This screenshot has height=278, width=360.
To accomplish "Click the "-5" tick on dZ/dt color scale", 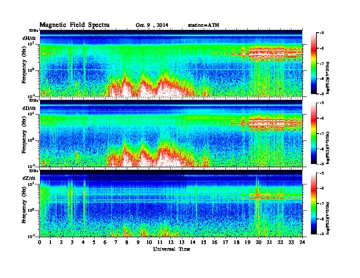I will [x=322, y=173].
